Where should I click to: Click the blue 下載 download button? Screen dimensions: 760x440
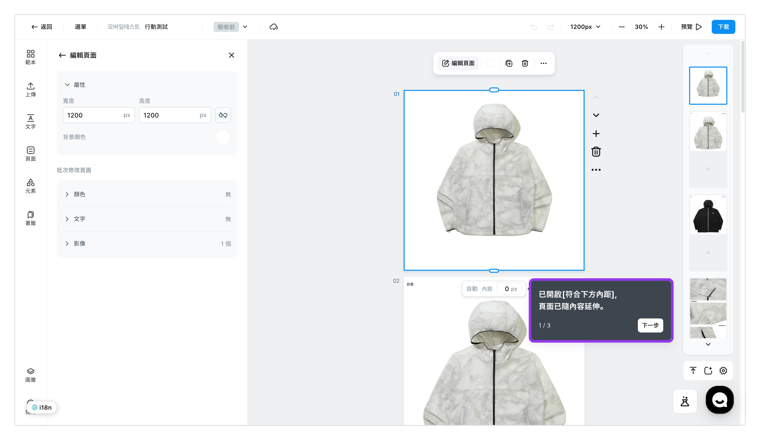[723, 27]
